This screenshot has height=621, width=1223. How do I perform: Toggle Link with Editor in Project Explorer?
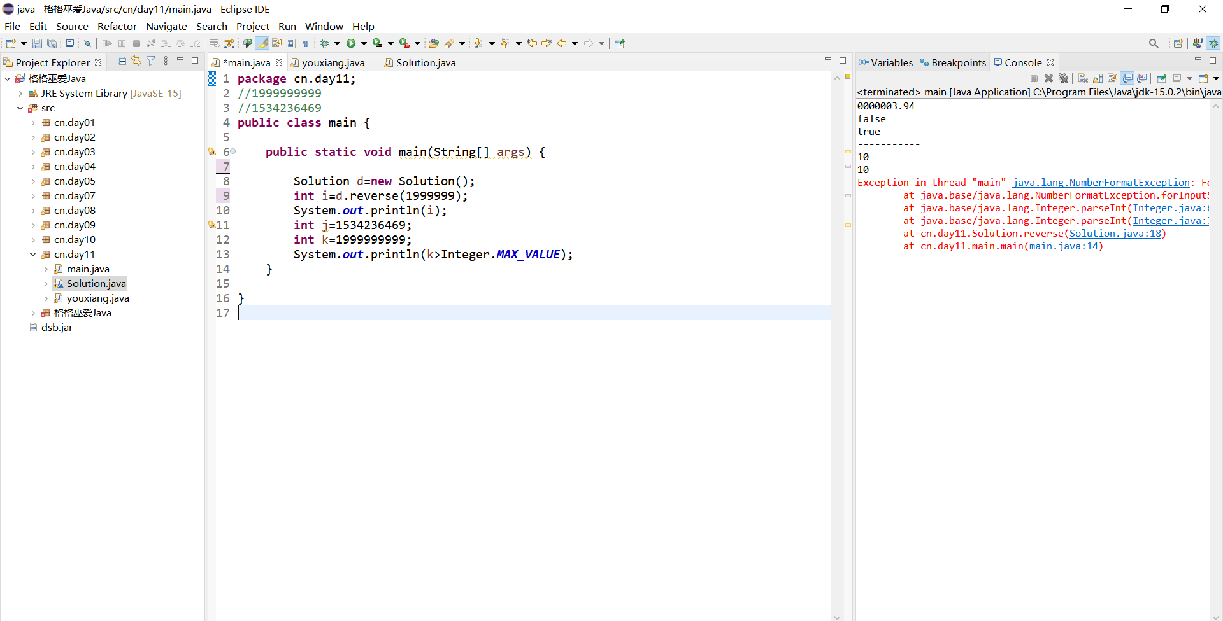coord(136,61)
